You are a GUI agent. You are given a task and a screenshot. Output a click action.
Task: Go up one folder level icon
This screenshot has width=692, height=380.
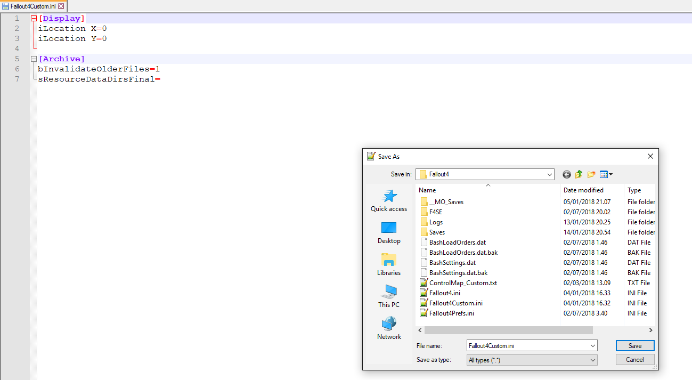point(579,174)
